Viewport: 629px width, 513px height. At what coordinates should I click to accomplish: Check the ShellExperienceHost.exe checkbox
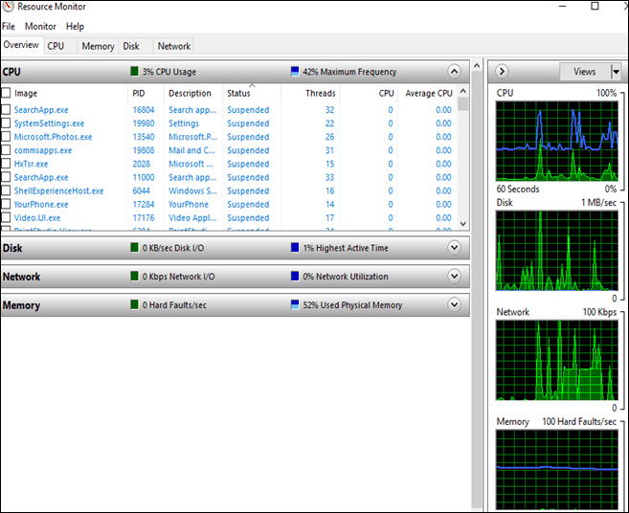click(6, 190)
